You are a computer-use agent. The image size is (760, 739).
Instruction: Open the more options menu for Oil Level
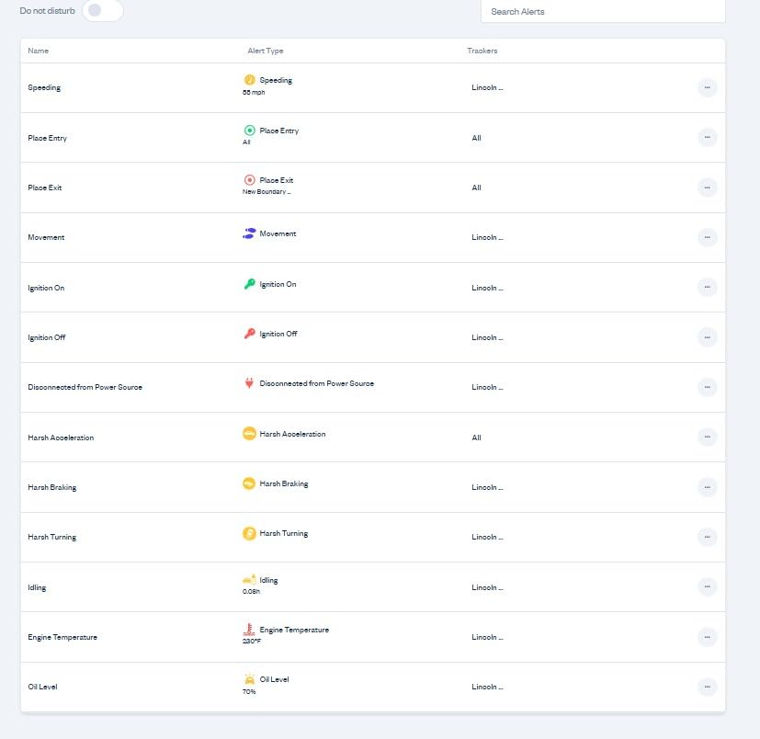tap(708, 688)
